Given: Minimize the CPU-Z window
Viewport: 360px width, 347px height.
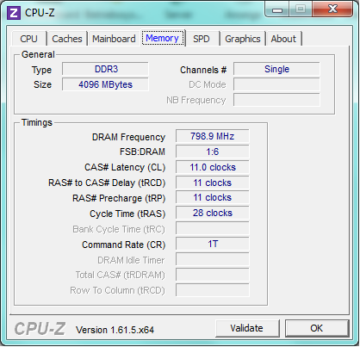Looking at the screenshot, I should (277, 9).
